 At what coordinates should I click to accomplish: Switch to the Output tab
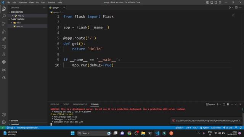click(x=66, y=104)
